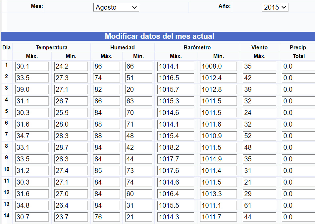The height and width of the screenshot is (224, 315).
Task: Edit day 6 min humidity field 71
Action: [x=138, y=124]
